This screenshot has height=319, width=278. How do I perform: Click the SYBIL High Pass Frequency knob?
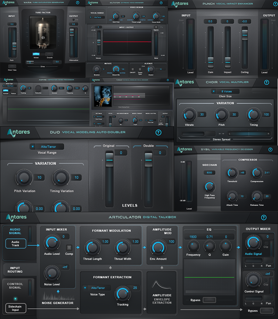209,186
